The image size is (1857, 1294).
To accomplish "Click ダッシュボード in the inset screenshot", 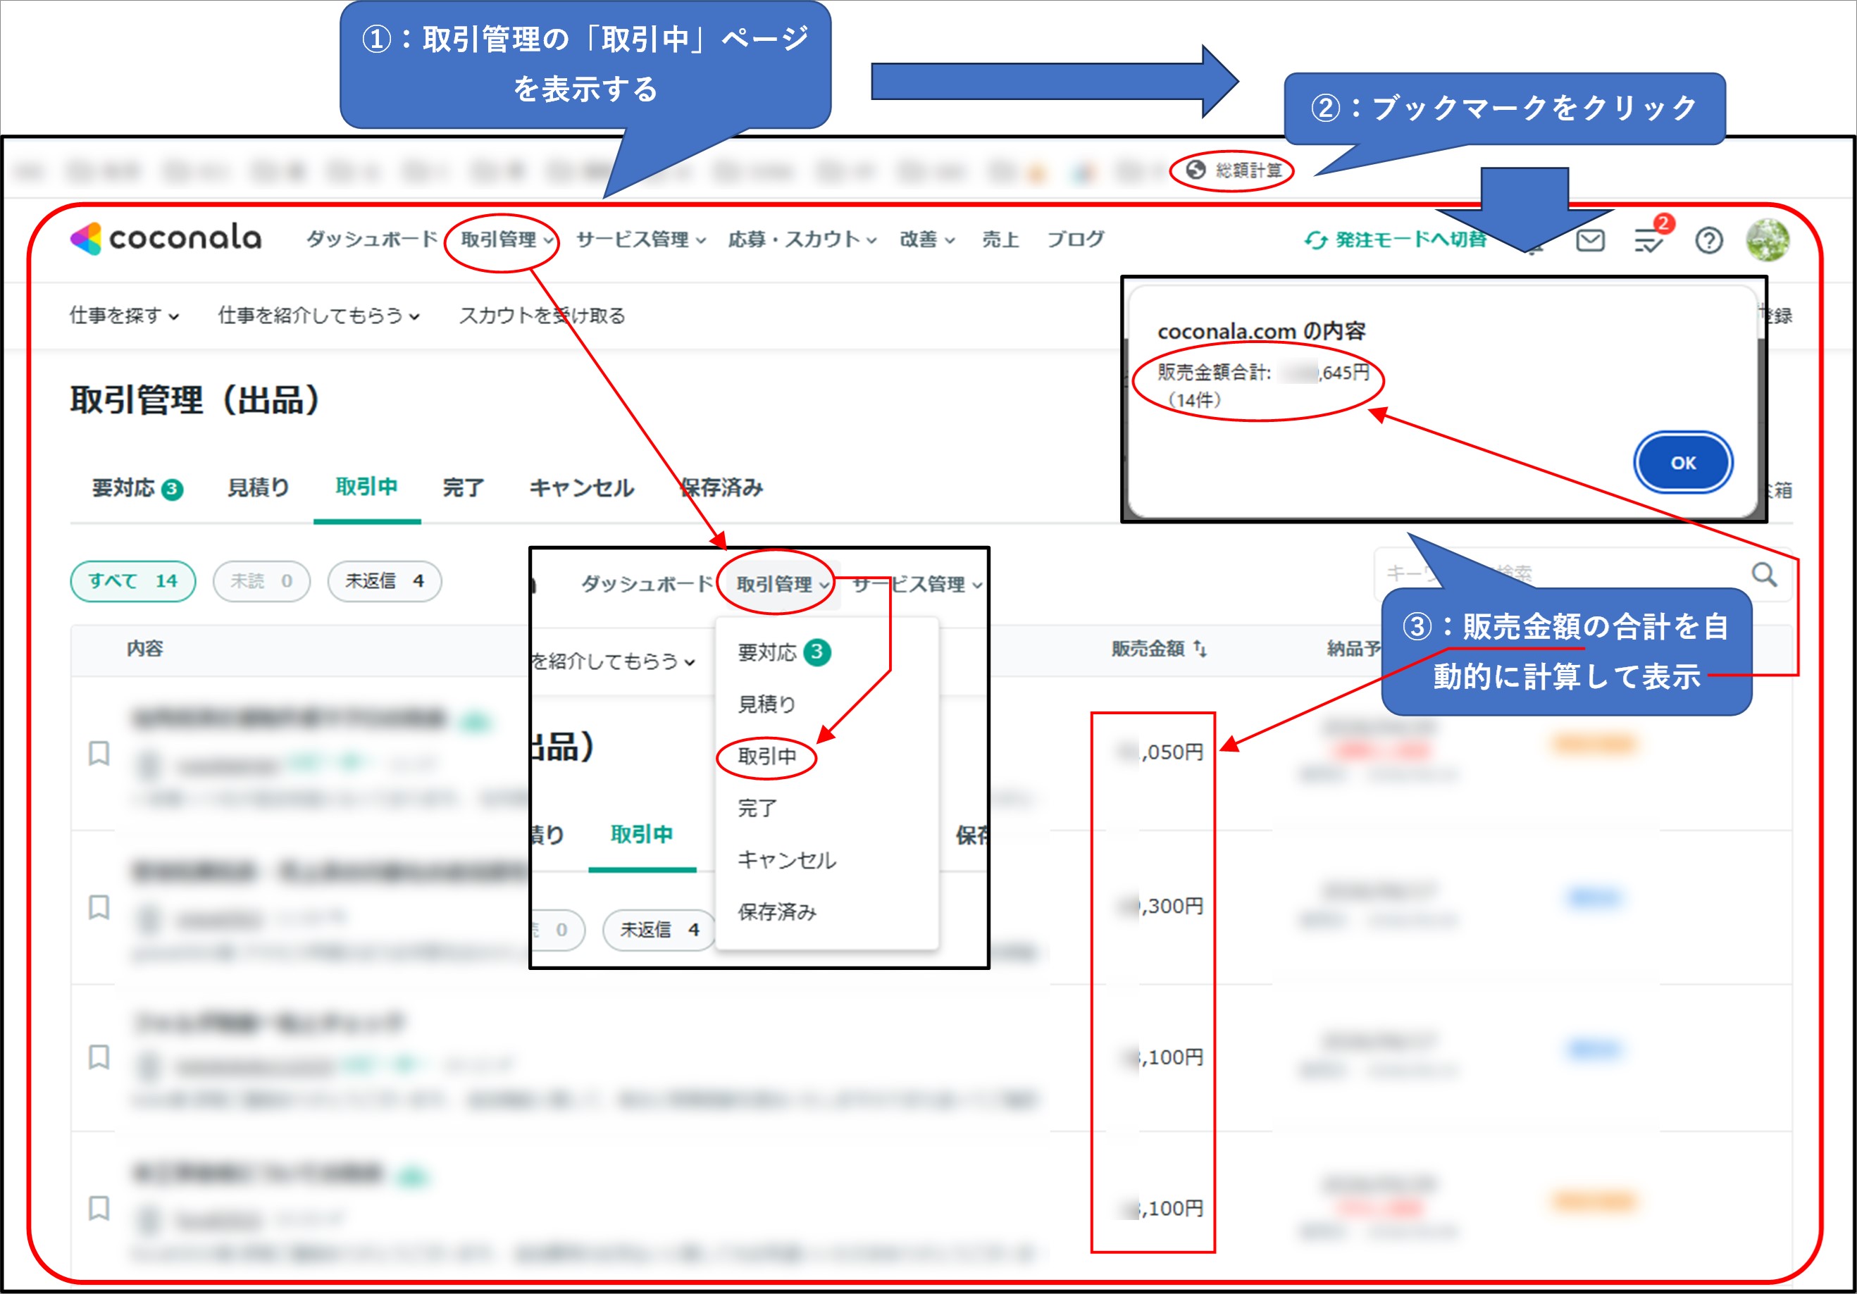I will coord(647,584).
